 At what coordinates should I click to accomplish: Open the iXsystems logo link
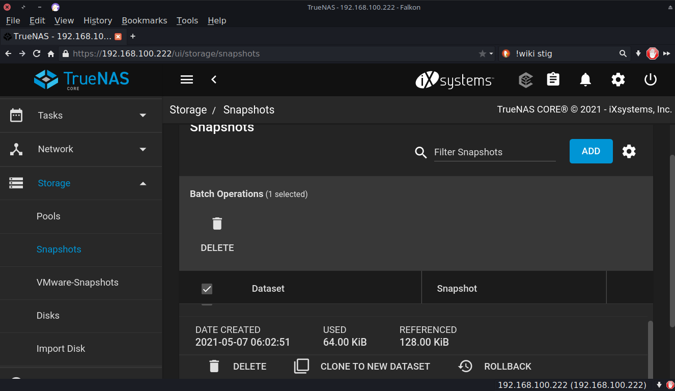[455, 80]
